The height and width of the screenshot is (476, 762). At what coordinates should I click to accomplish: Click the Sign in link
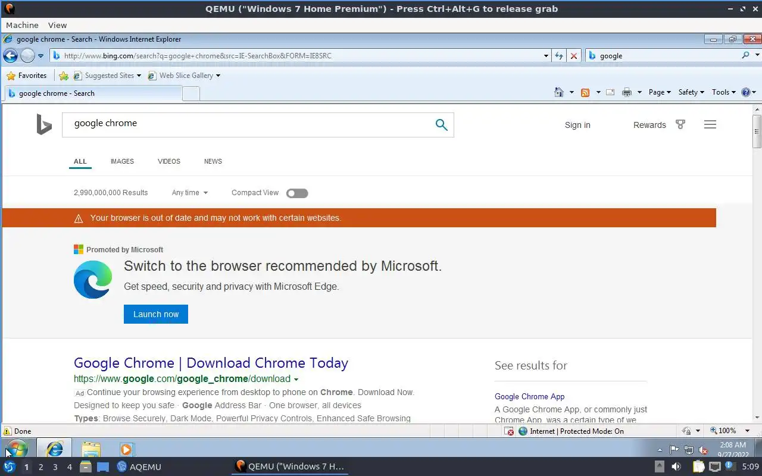coord(577,125)
